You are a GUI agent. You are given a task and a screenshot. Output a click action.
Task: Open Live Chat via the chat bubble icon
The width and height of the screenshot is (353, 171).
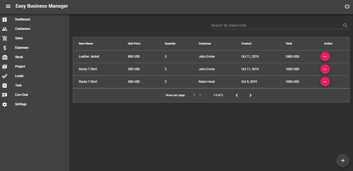coord(4,95)
